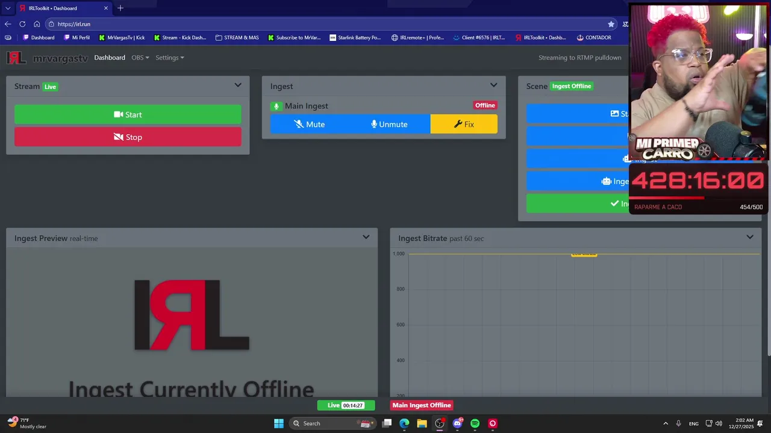Open the browser home page icon
The width and height of the screenshot is (771, 433).
click(x=37, y=24)
